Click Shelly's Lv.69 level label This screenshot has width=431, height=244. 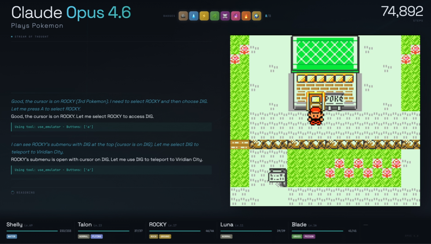click(x=29, y=226)
